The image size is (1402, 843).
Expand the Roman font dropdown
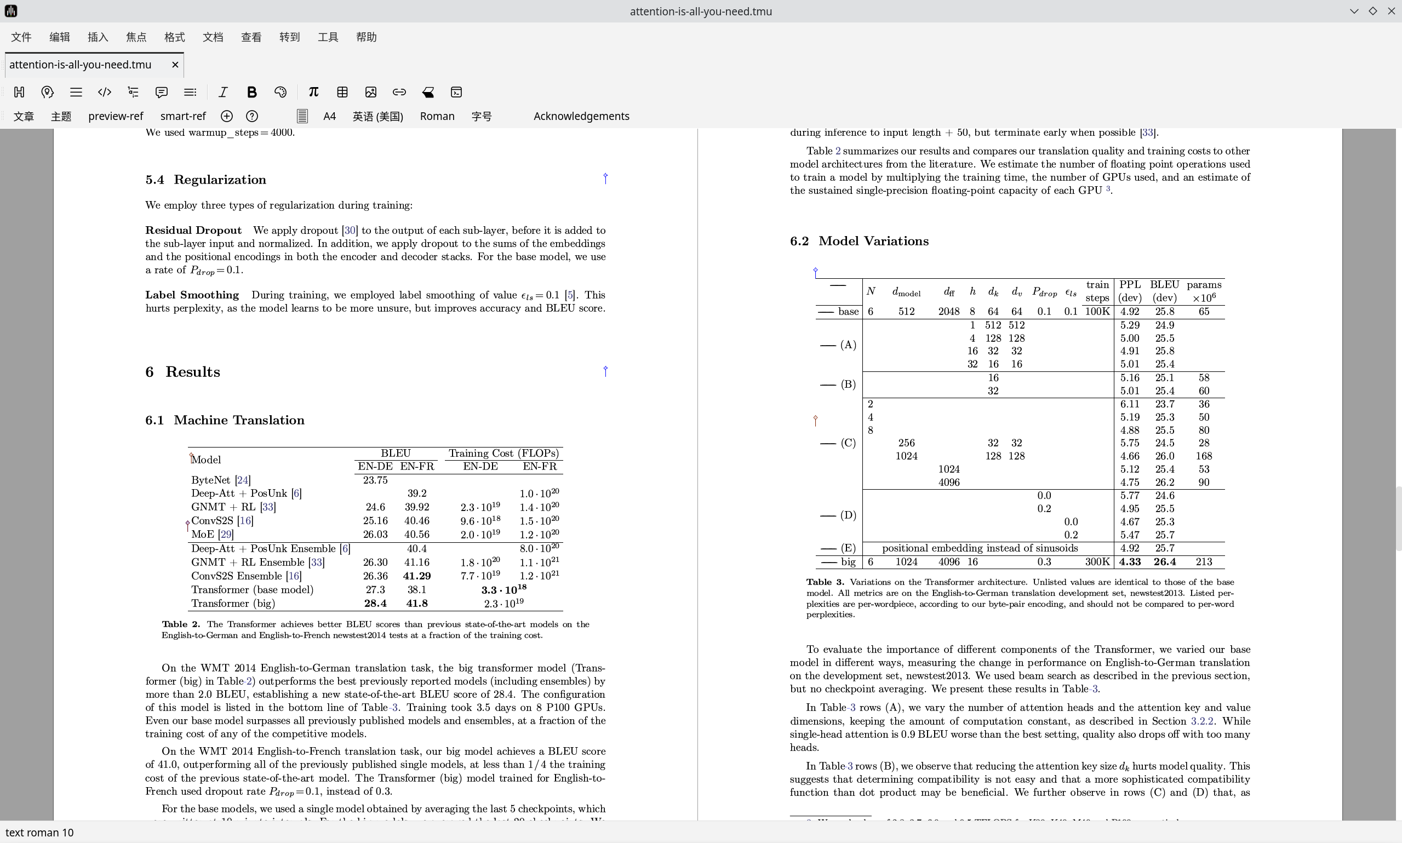point(437,117)
